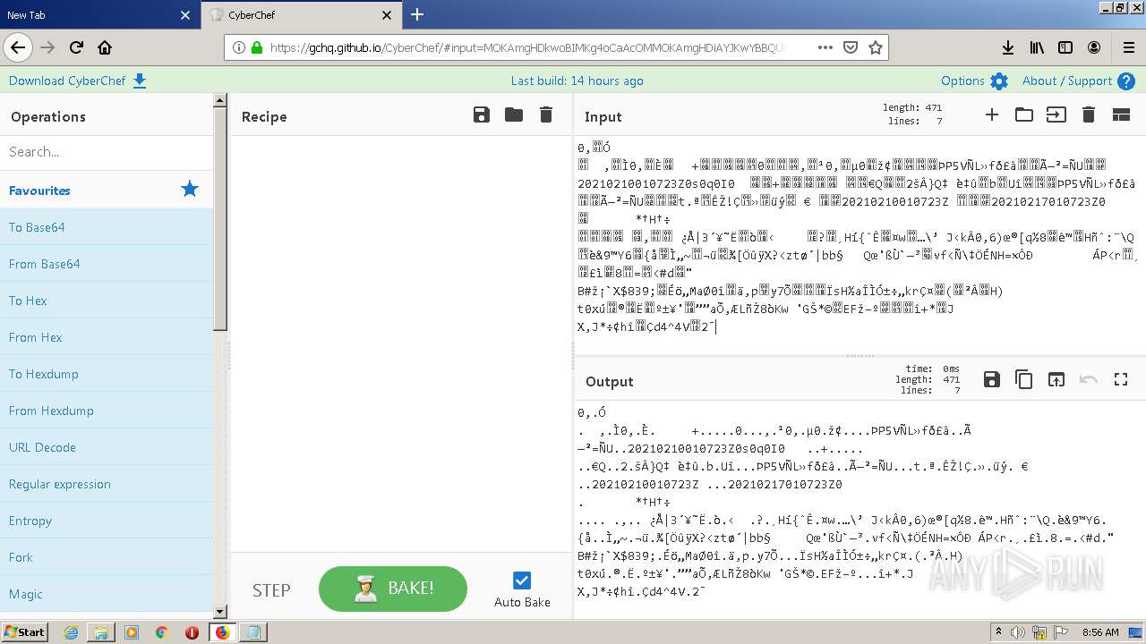
Task: Select the CyberChef browser tab
Action: point(301,15)
